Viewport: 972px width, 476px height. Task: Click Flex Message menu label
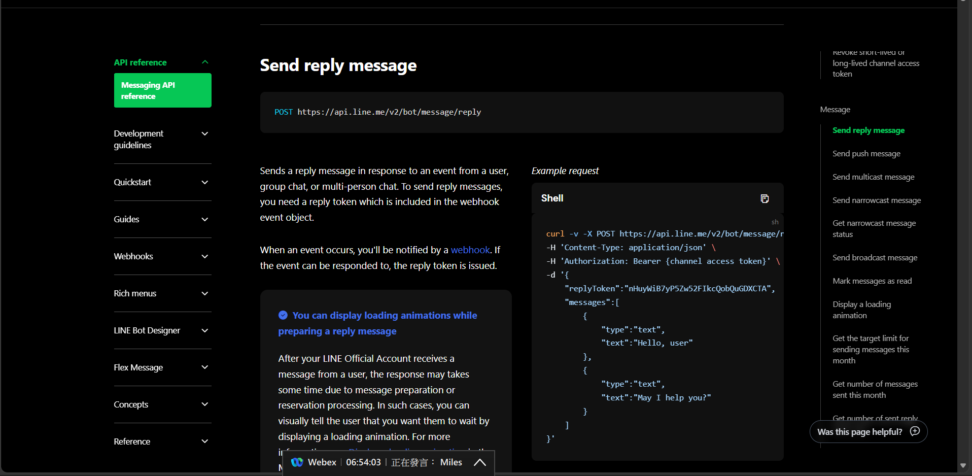click(138, 368)
